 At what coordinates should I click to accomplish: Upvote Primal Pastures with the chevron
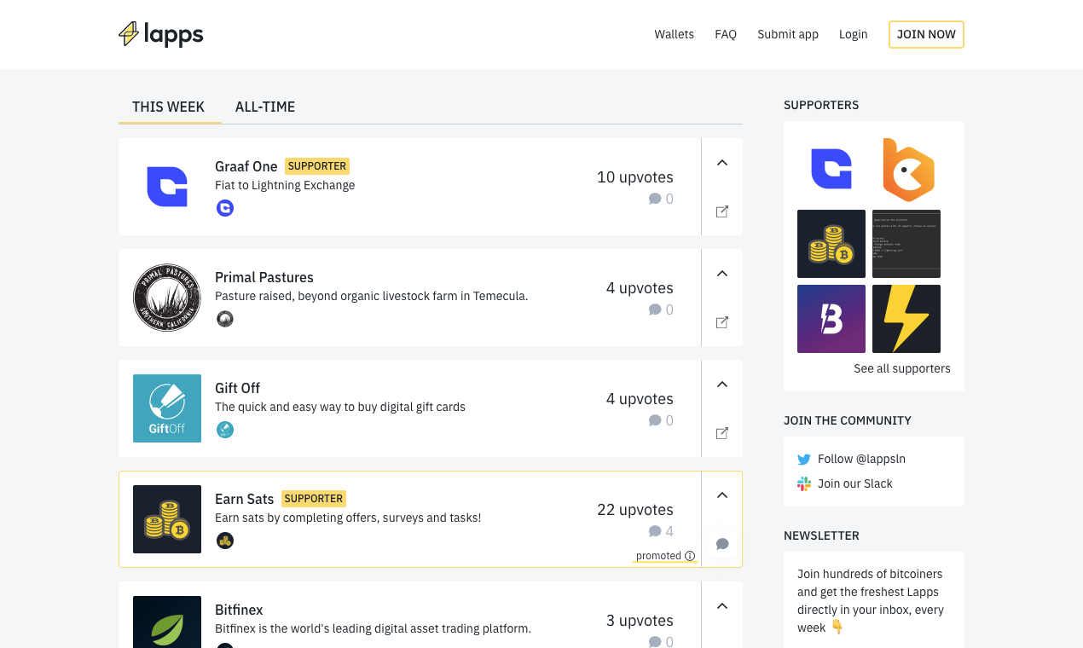[x=722, y=274]
